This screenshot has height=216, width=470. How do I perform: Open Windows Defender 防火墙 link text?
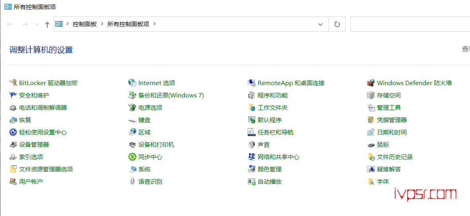pos(415,83)
